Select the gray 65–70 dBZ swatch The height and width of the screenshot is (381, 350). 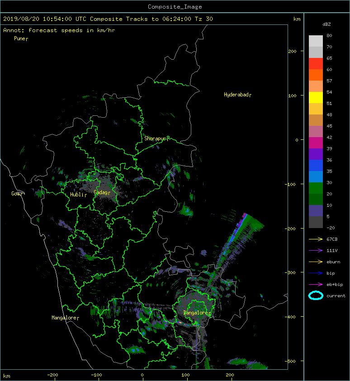[316, 52]
